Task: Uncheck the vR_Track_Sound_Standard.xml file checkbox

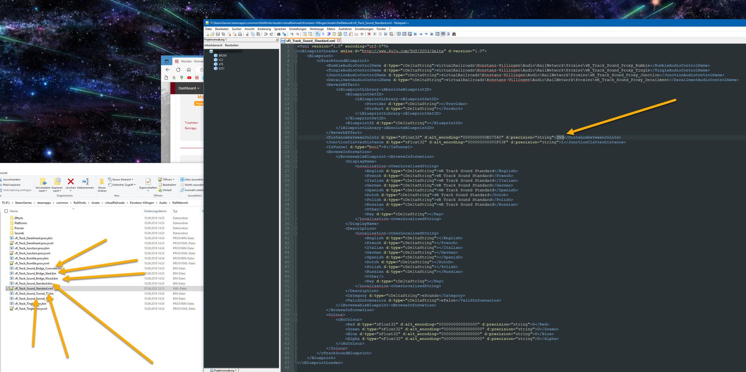Action: click(x=7, y=289)
